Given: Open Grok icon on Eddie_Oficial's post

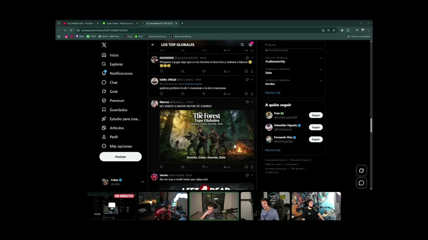Looking at the screenshot, I should [247, 80].
